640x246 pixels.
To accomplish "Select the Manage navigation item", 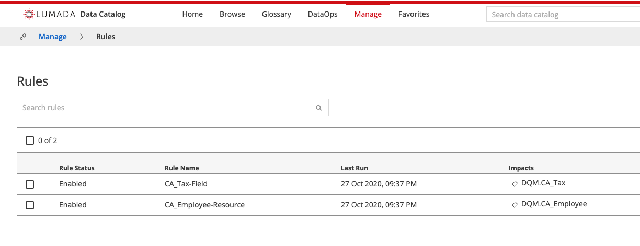I will point(368,14).
